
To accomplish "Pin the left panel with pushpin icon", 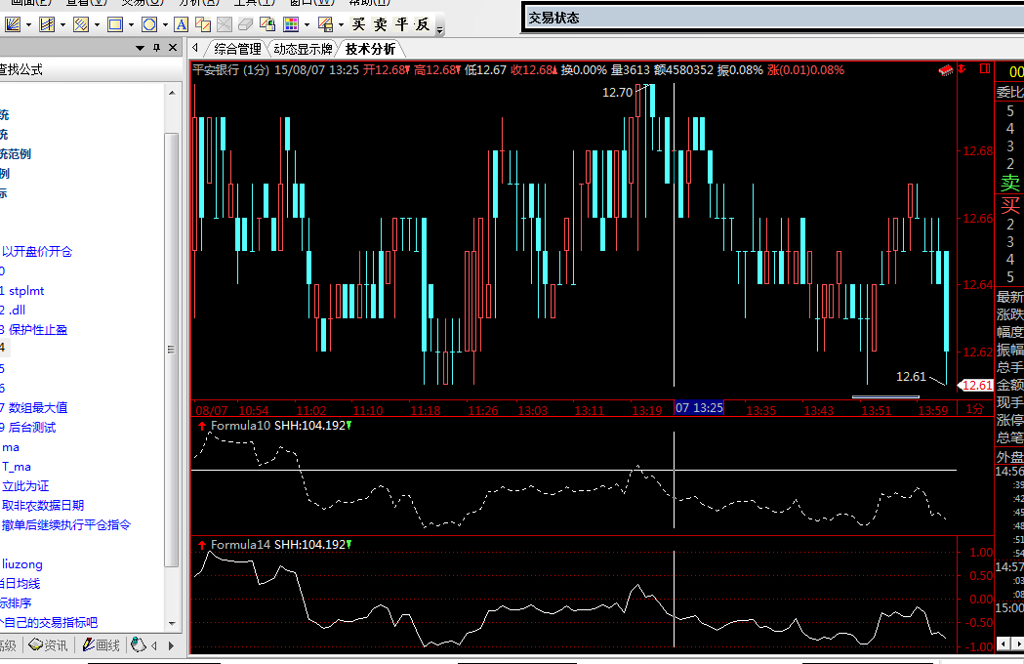I will click(156, 48).
